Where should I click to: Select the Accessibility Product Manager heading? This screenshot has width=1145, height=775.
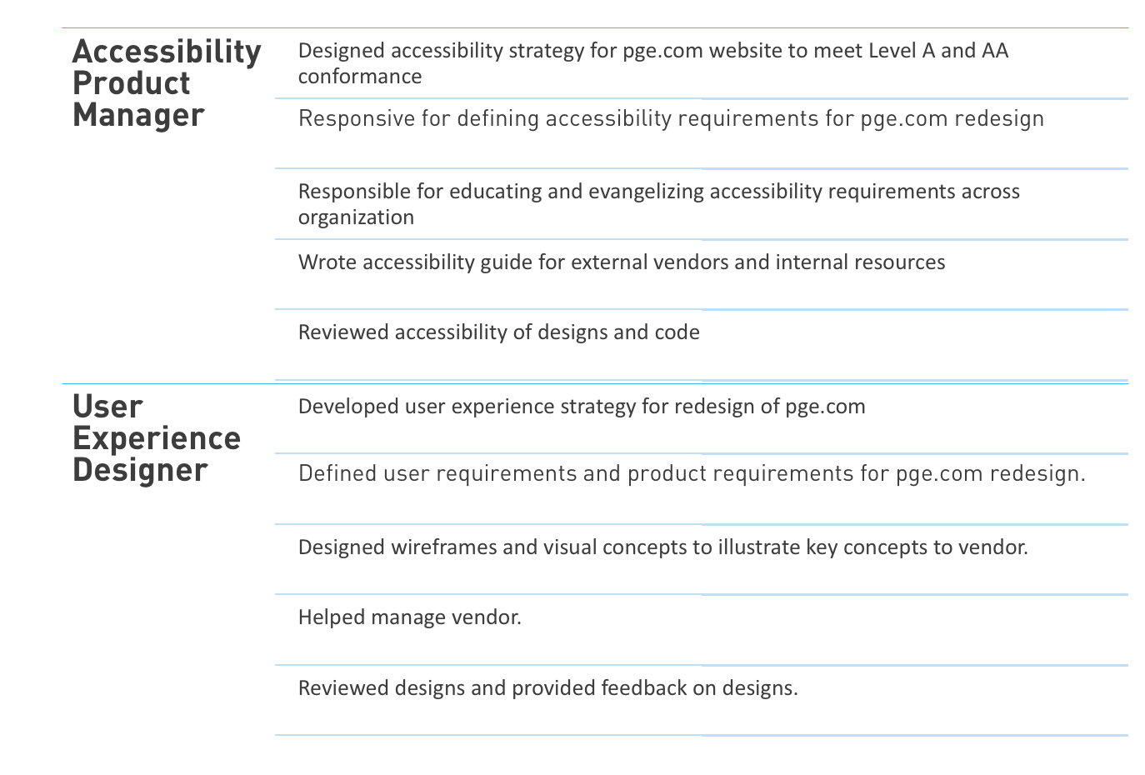tap(167, 83)
